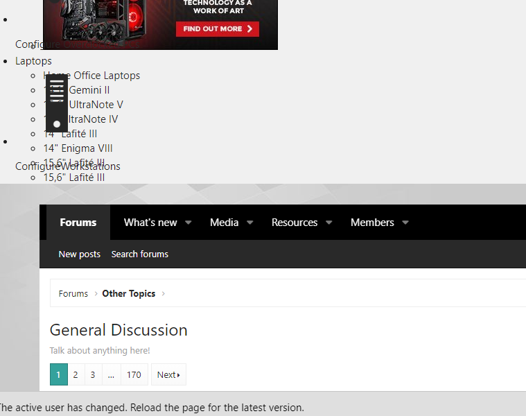Open the pagination ellipsis page jump
Image resolution: width=526 pixels, height=416 pixels.
pos(111,374)
